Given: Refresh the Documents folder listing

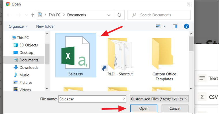Looking at the screenshot, I should click(x=119, y=15).
